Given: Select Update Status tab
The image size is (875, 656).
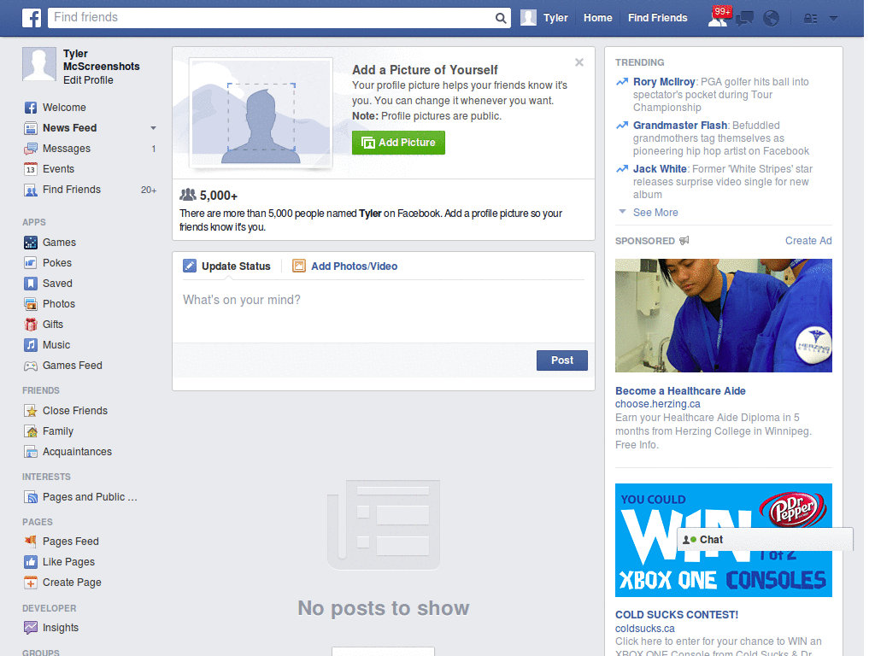Looking at the screenshot, I should [236, 266].
